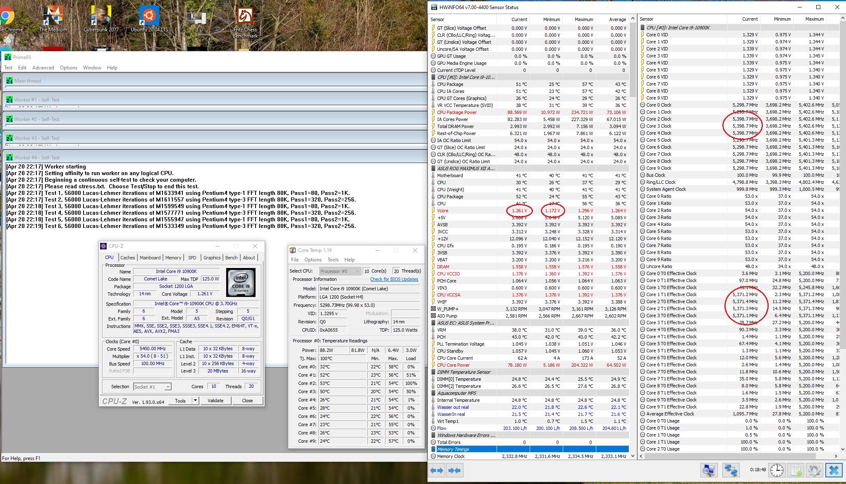This screenshot has width=846, height=484.
Task: Open Prime95 Test menu
Action: (8, 68)
